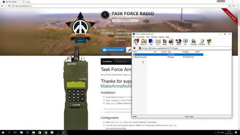The height and width of the screenshot is (135, 240).
Task: Show archive Info
Action: coord(185,42)
